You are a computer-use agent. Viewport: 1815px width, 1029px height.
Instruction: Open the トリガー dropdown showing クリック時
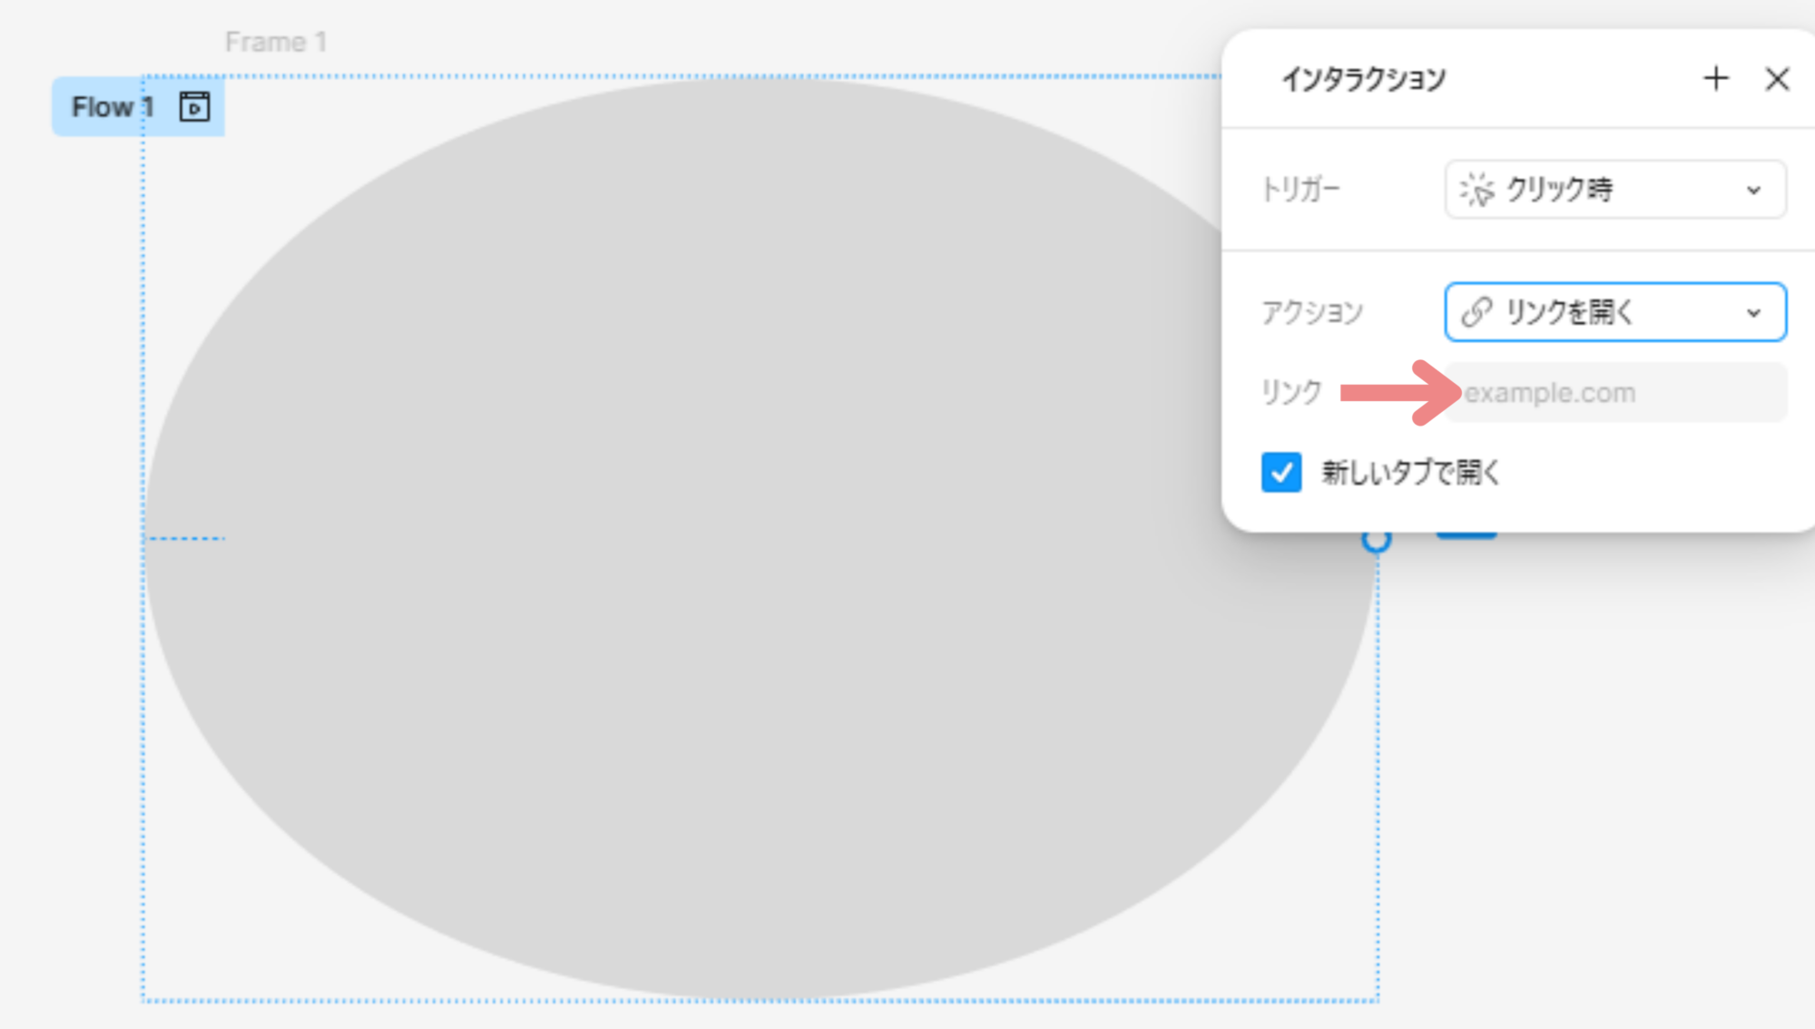point(1615,190)
